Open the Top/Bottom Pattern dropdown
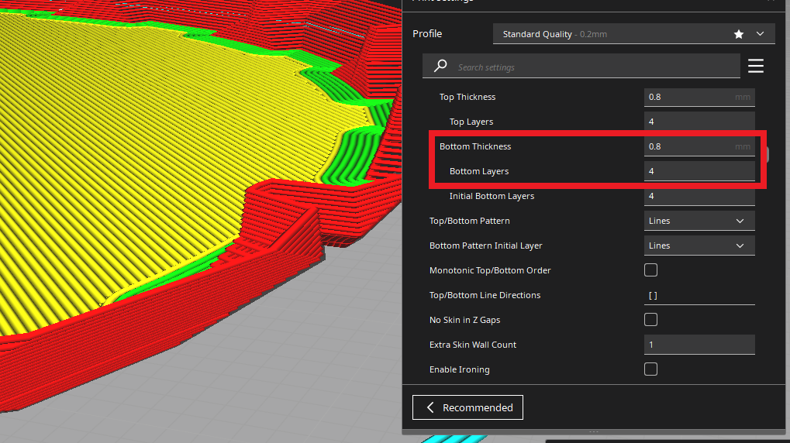This screenshot has height=443, width=790. (x=699, y=221)
